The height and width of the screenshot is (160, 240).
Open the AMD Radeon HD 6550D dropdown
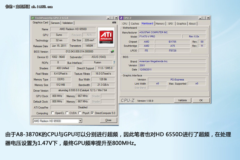point(81,121)
